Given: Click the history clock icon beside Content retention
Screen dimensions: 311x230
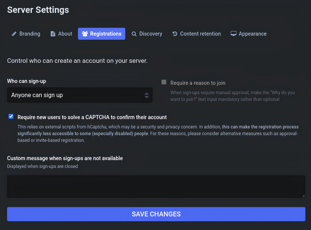Looking at the screenshot, I should 175,34.
